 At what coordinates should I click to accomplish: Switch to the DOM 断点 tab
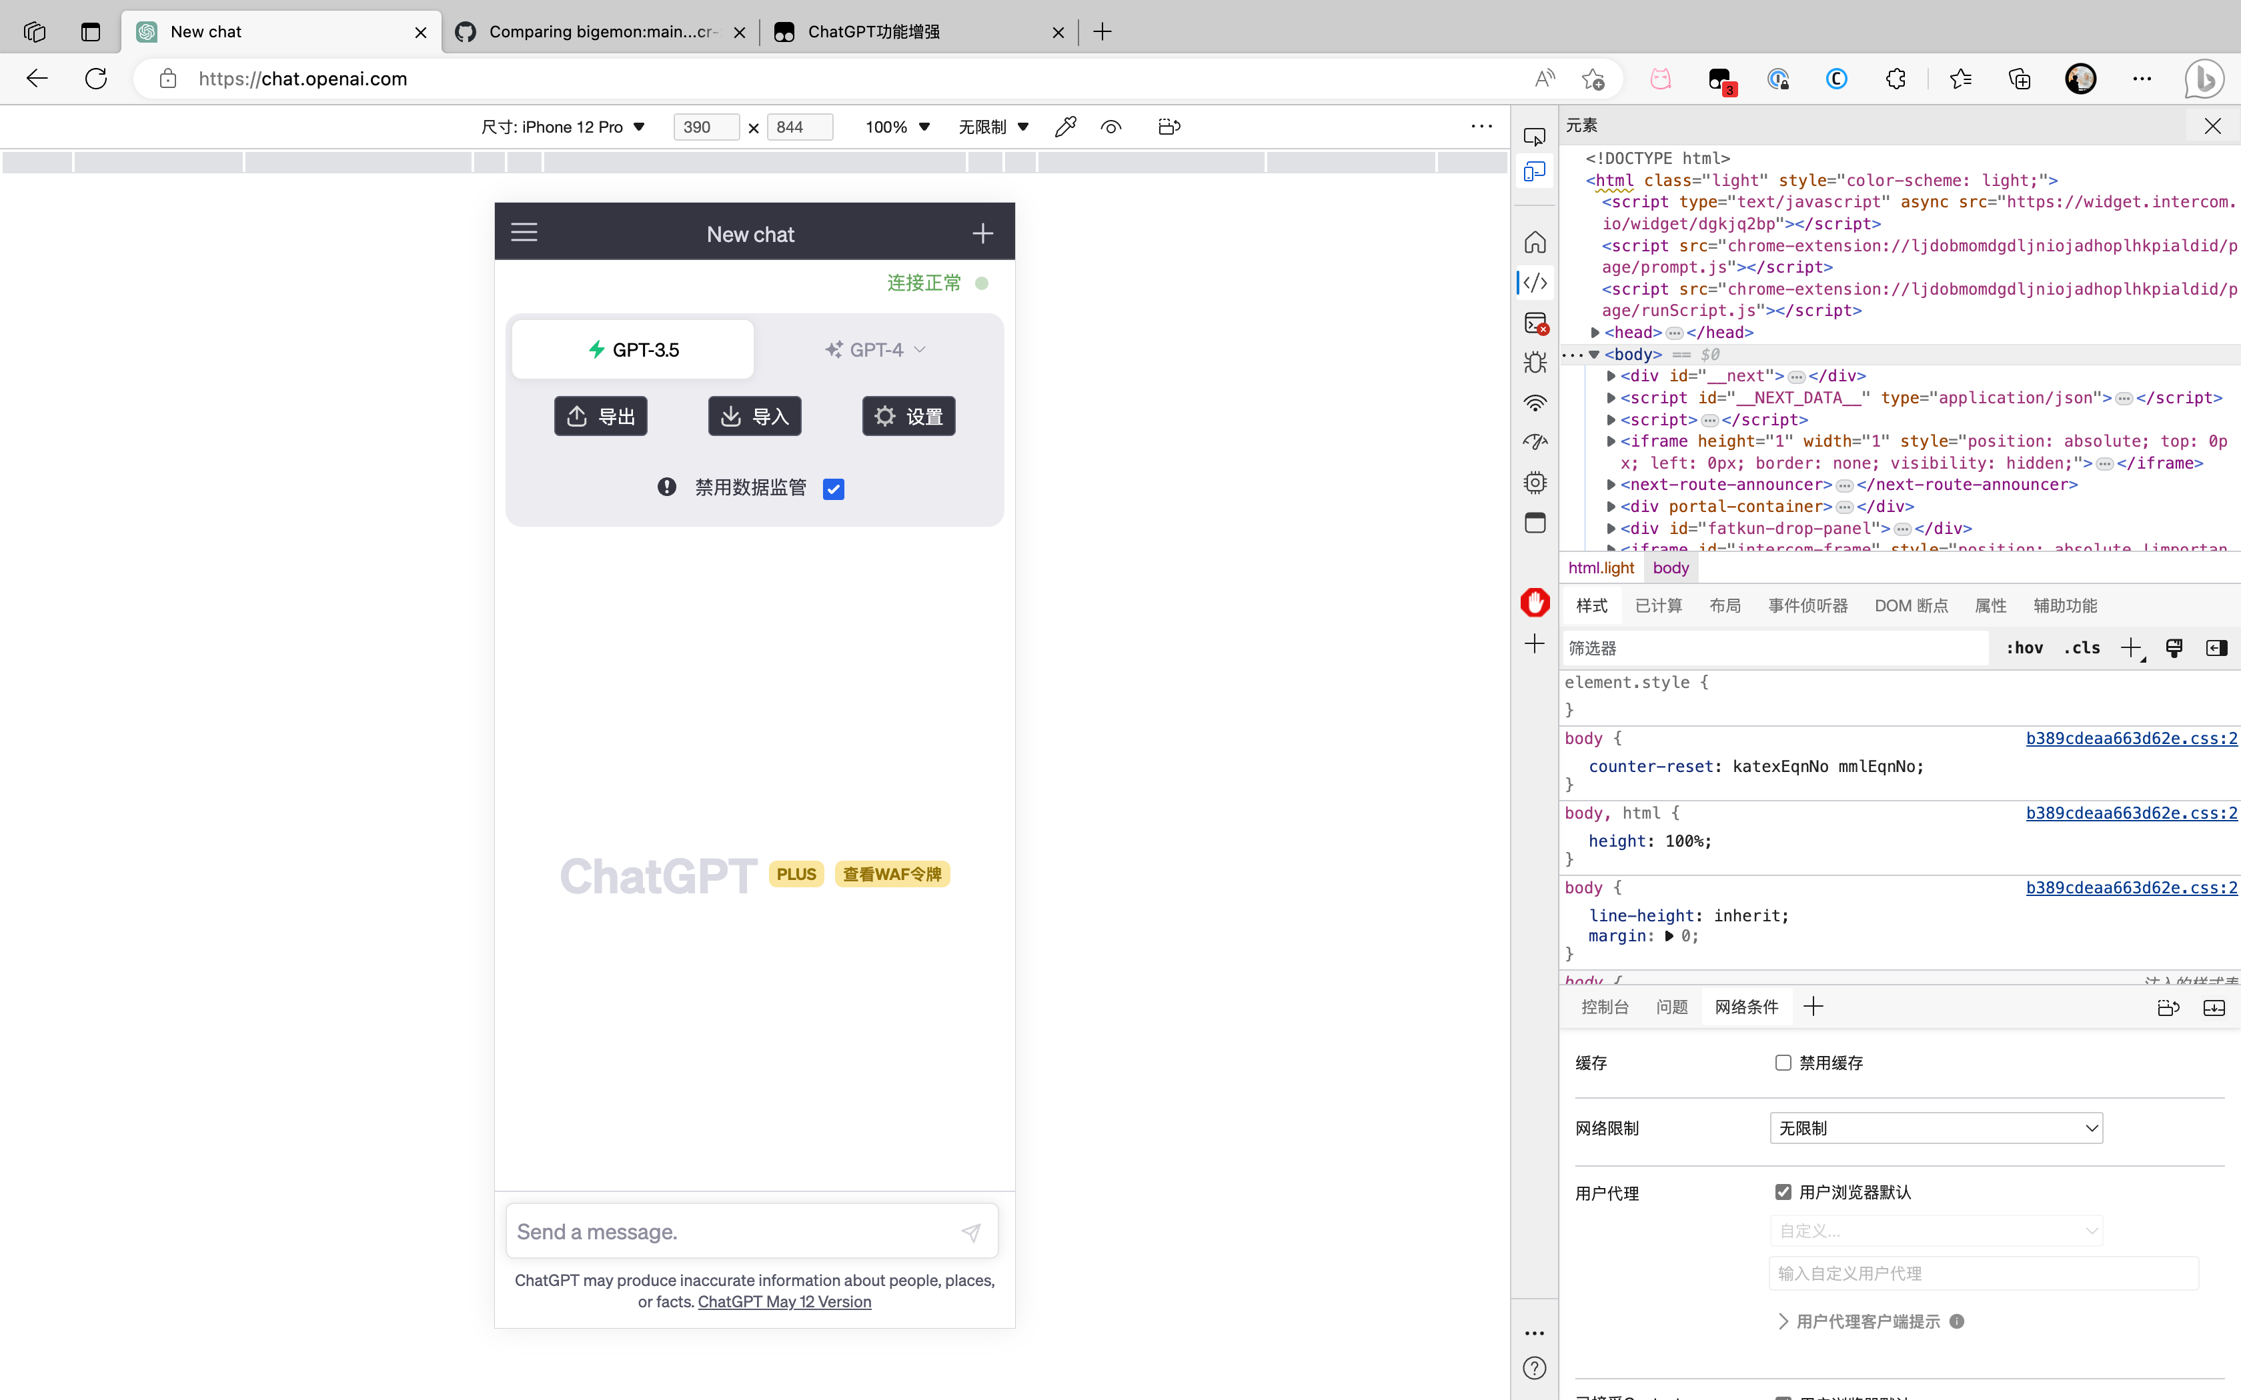point(1912,605)
